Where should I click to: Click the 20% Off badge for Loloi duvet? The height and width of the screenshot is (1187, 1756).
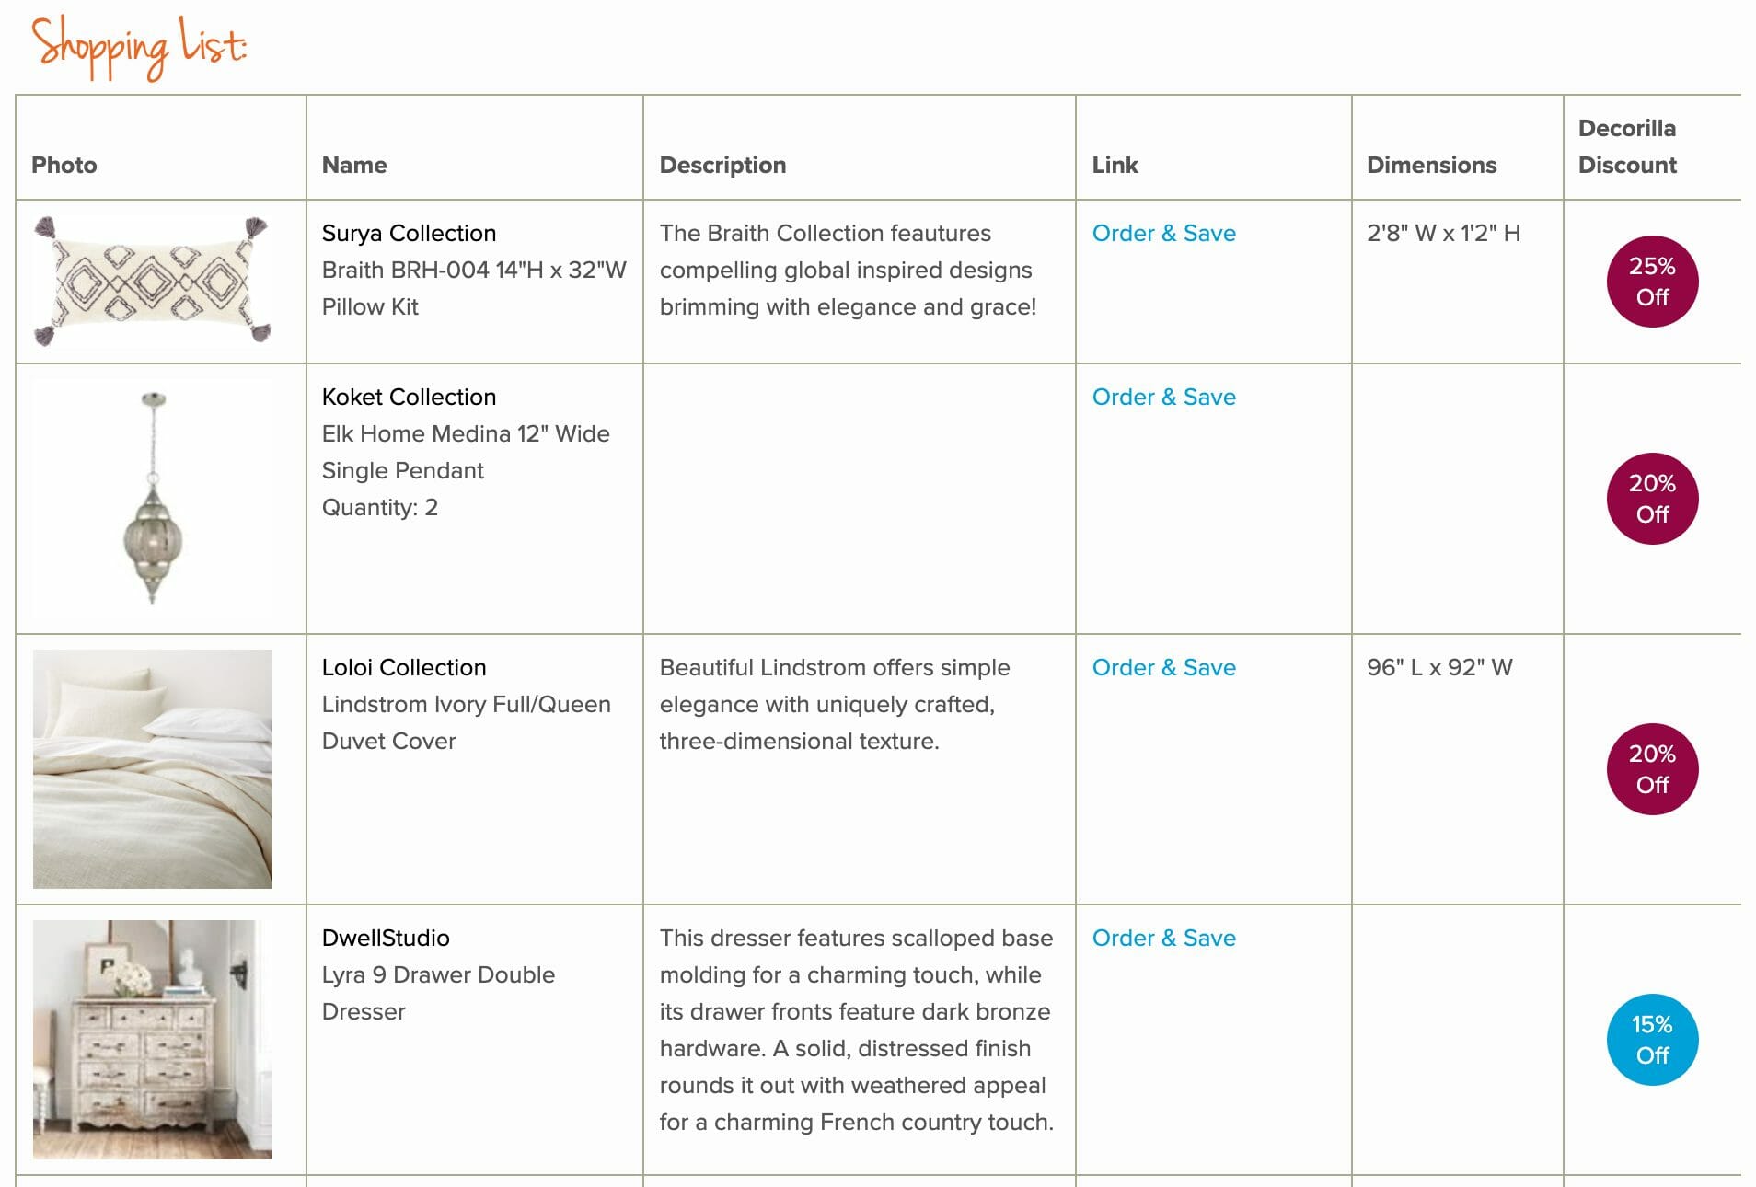coord(1652,769)
